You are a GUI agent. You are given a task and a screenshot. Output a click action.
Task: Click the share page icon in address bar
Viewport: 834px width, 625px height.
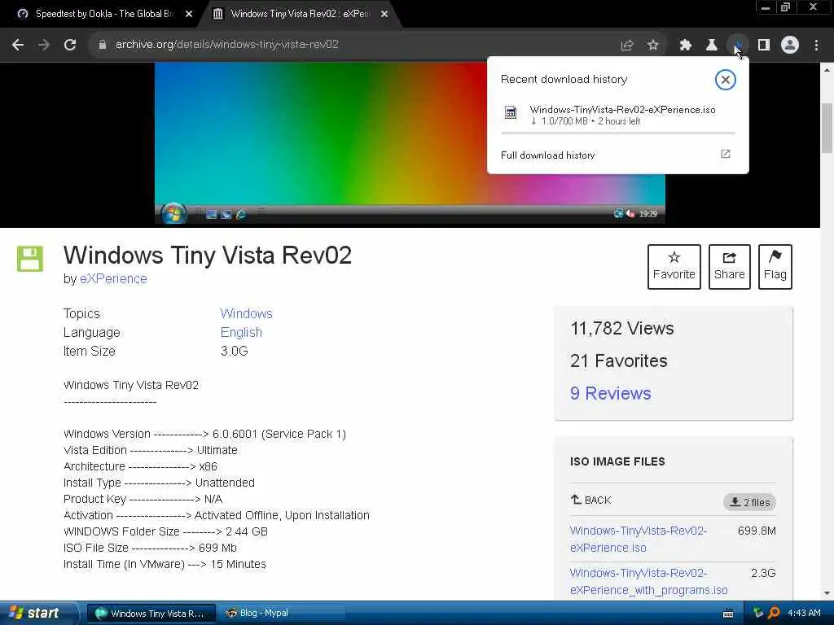pyautogui.click(x=627, y=46)
